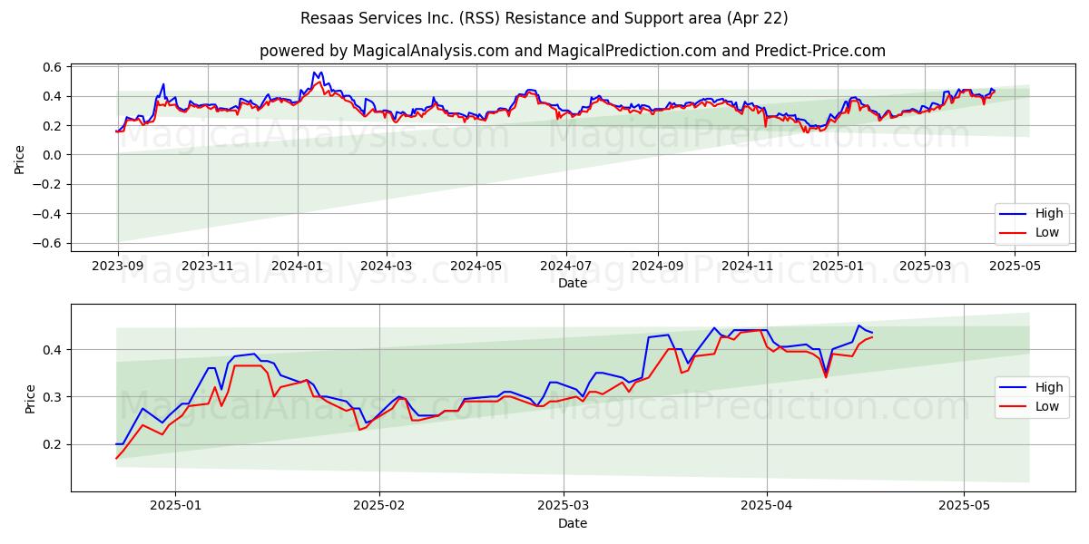Click the 2025-02 tick label on bottom chart

(378, 506)
